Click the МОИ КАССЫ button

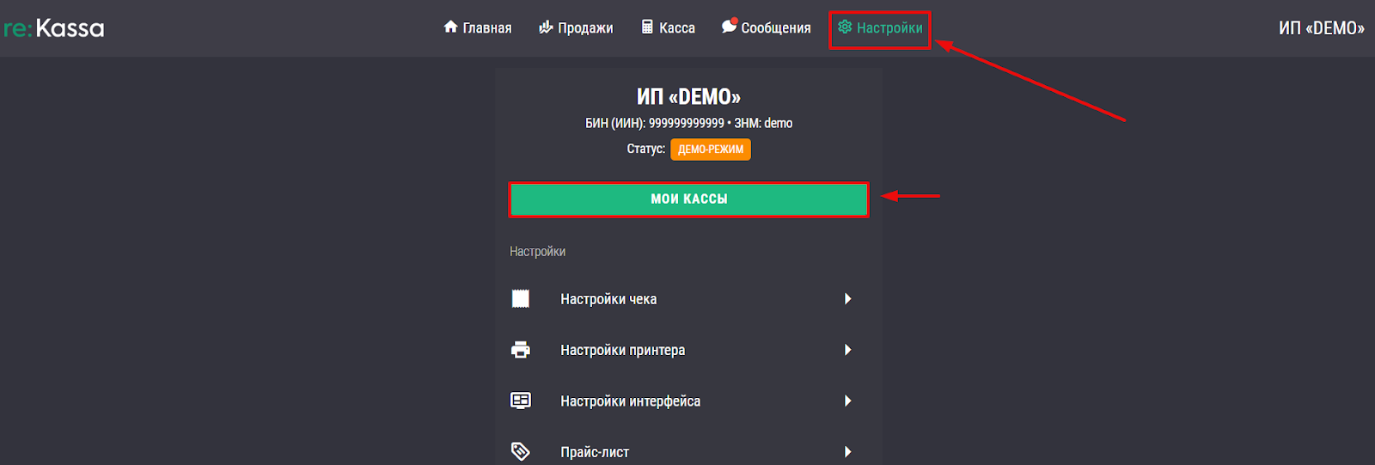(688, 199)
